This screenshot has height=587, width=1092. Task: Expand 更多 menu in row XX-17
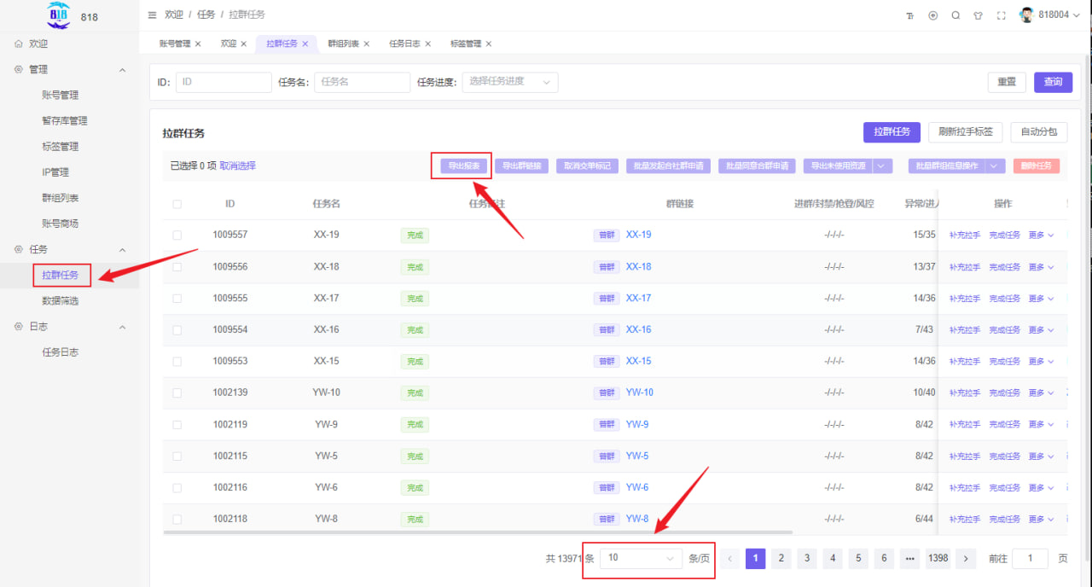pos(1041,298)
